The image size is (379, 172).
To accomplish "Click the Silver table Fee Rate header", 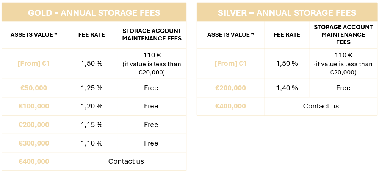I will coord(287,35).
